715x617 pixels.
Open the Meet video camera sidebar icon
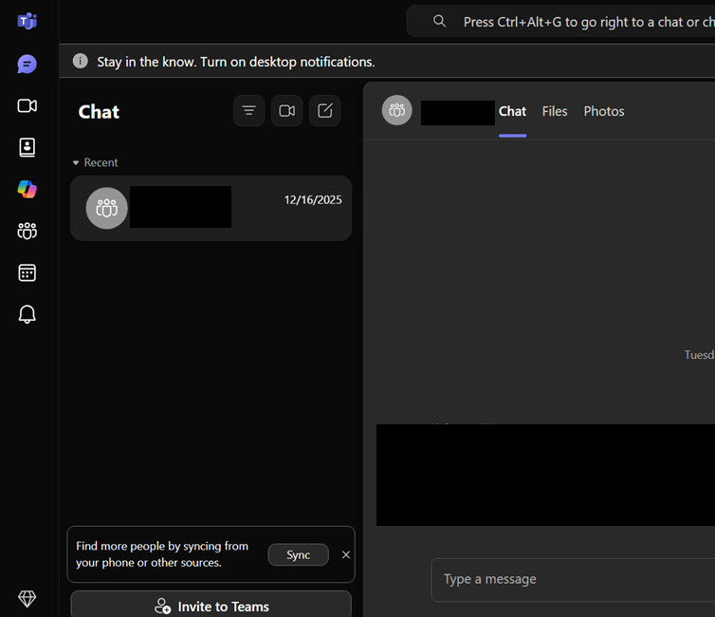pos(27,106)
